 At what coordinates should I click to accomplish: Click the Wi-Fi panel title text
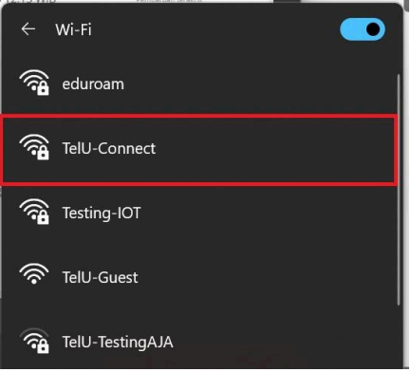coord(74,29)
